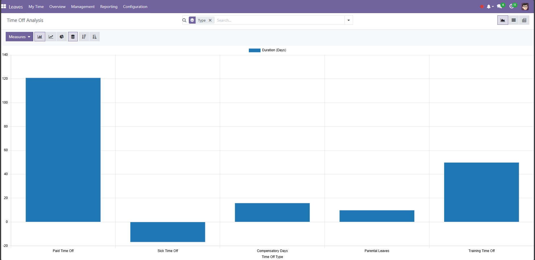Switch to pivot table view
This screenshot has height=260, width=535.
[524, 20]
